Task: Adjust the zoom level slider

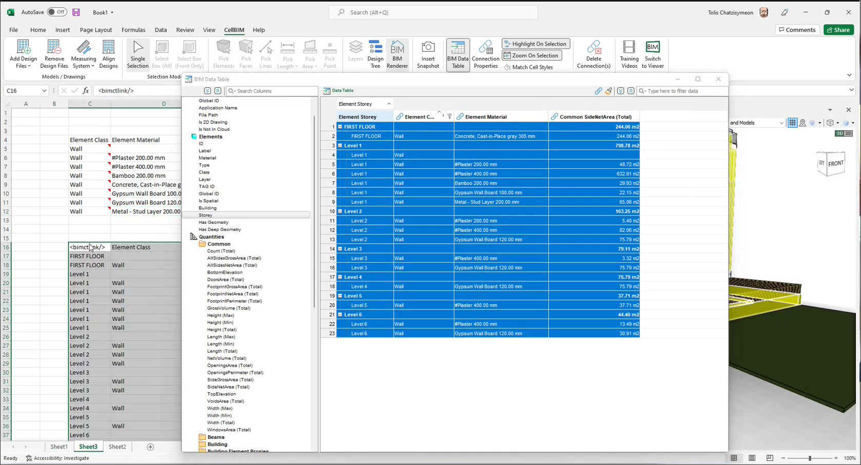Action: pos(810,458)
